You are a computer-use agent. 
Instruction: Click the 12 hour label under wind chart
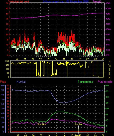click(56, 59)
